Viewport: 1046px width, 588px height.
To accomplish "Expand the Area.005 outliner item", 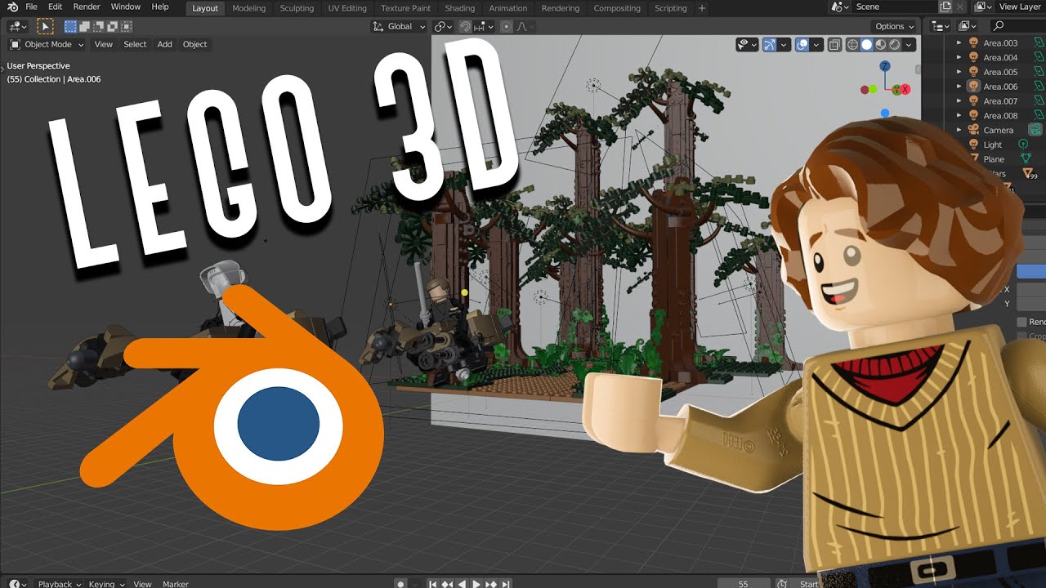I will click(x=959, y=72).
